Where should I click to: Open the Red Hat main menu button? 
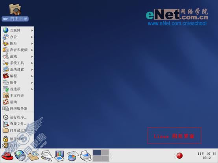7,156
